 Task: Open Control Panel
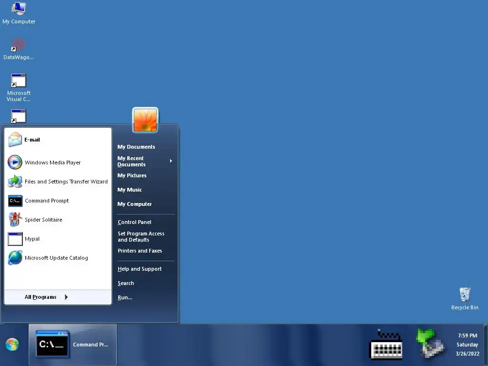point(134,222)
